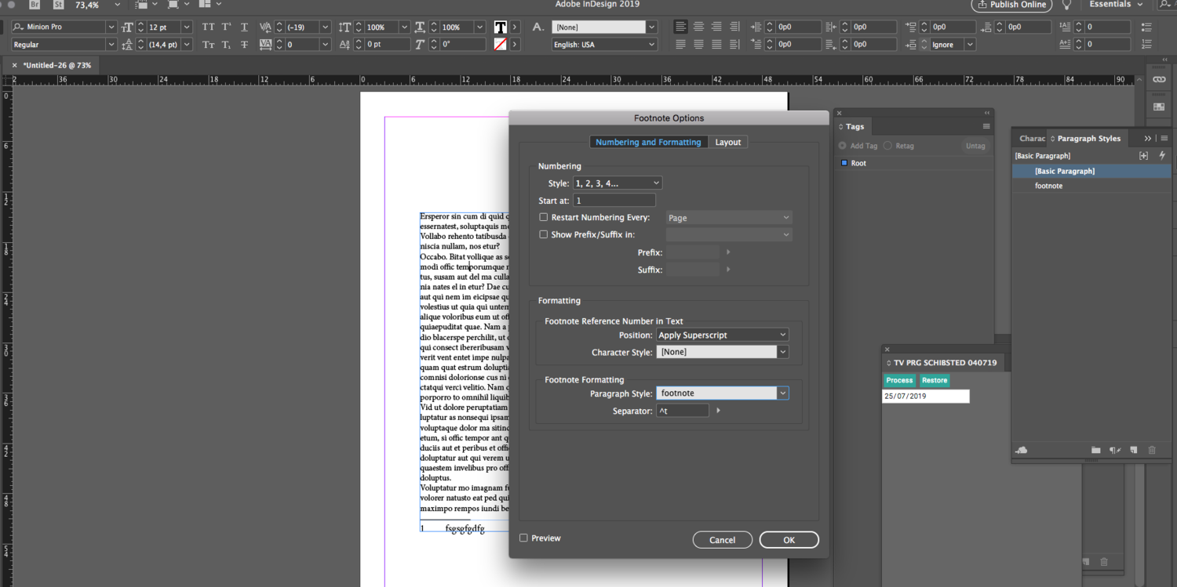
Task: Open Adobe Bridge via the Br icon
Action: click(x=35, y=5)
